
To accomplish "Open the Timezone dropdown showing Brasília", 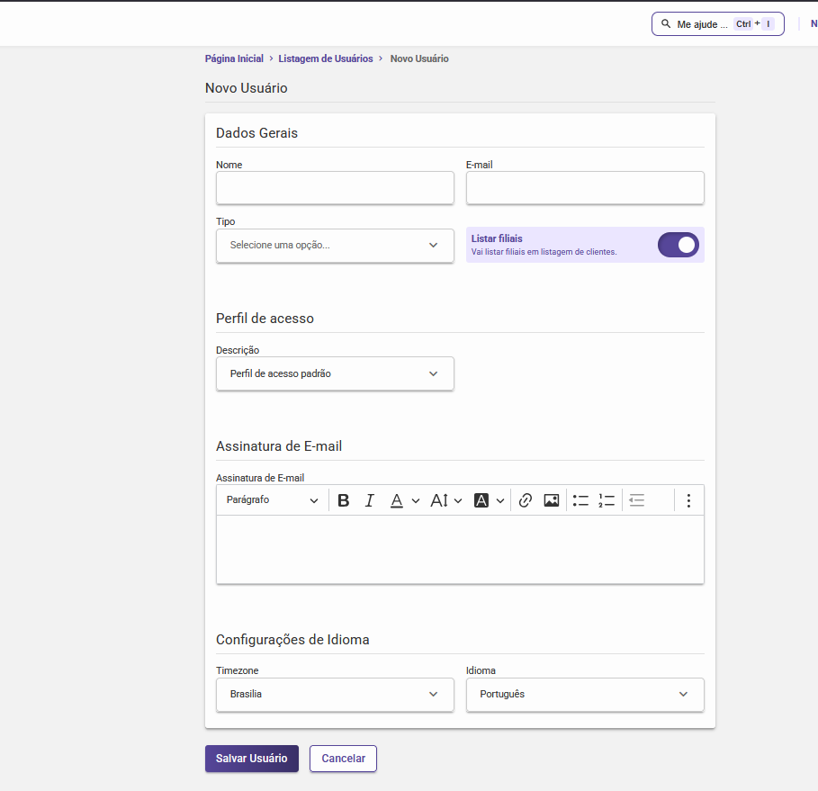I will [x=335, y=695].
